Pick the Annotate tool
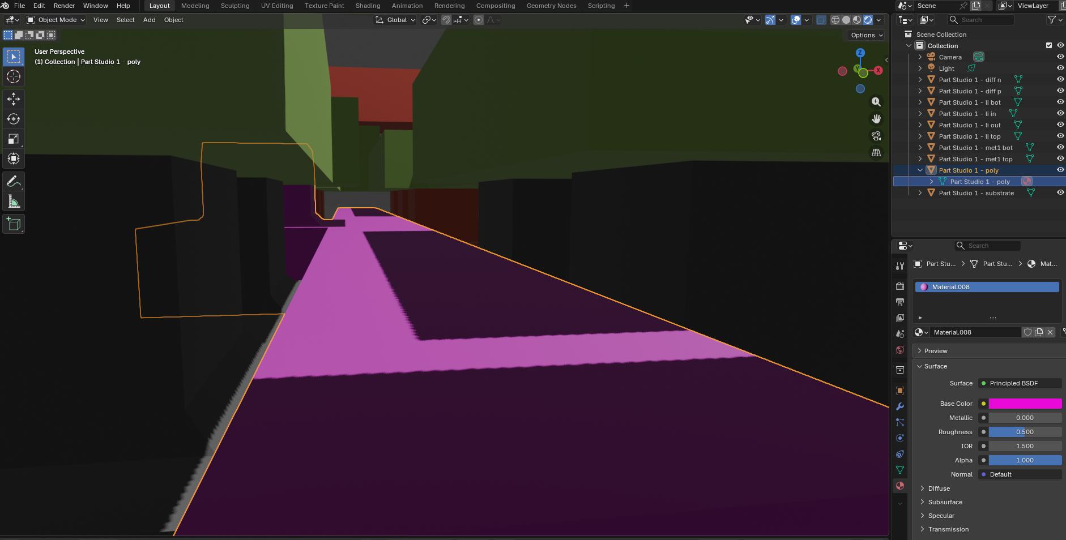This screenshot has width=1066, height=540. (13, 181)
